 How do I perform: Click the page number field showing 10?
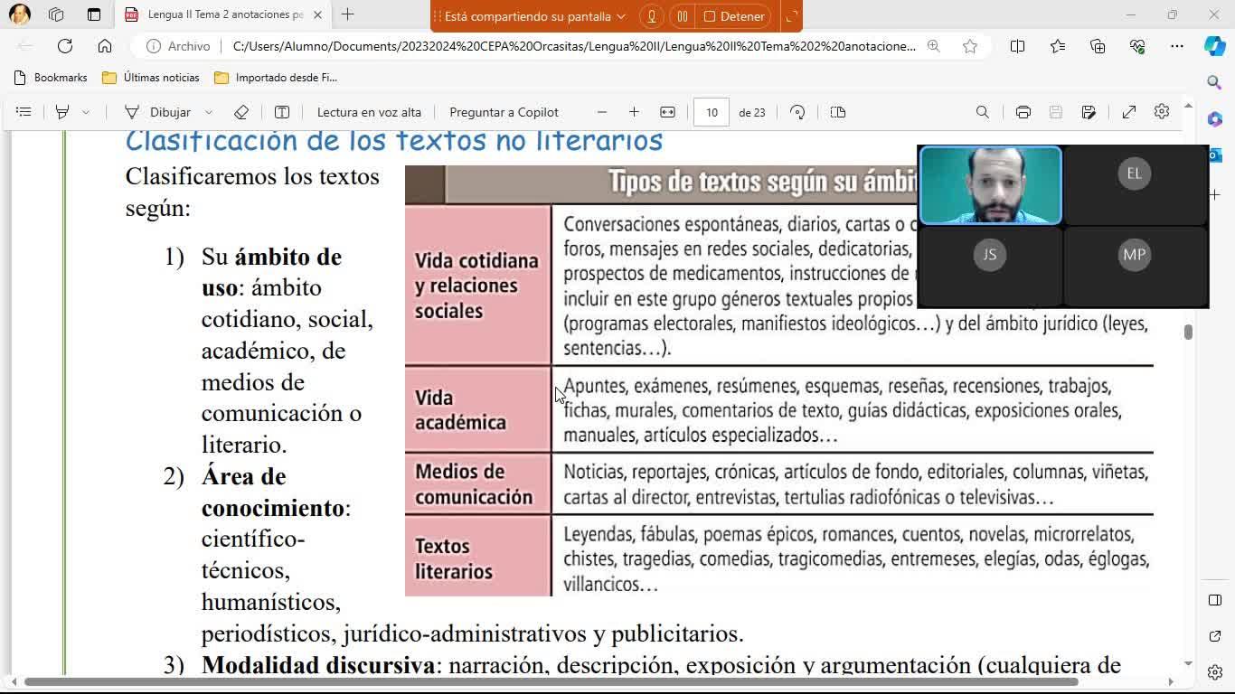(x=712, y=112)
